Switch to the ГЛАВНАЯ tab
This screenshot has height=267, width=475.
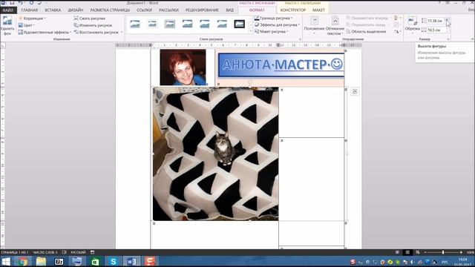tap(30, 10)
